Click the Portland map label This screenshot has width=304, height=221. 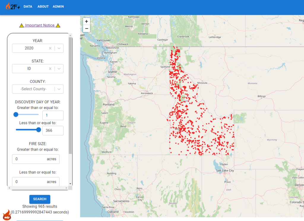click(109, 104)
